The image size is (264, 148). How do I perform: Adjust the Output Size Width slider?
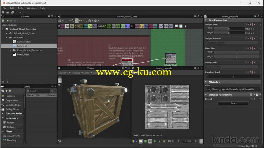pos(229,29)
